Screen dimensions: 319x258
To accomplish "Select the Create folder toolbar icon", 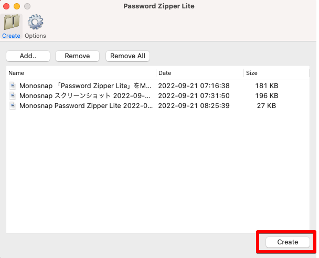I will click(12, 23).
